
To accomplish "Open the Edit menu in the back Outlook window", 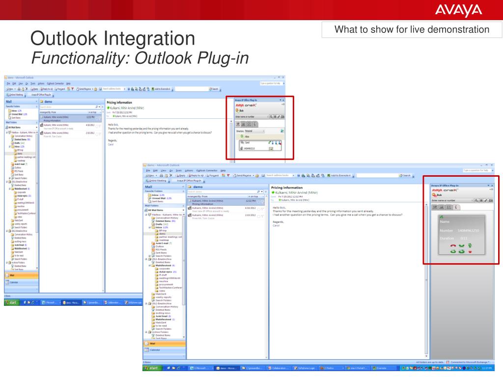I will tap(14, 83).
